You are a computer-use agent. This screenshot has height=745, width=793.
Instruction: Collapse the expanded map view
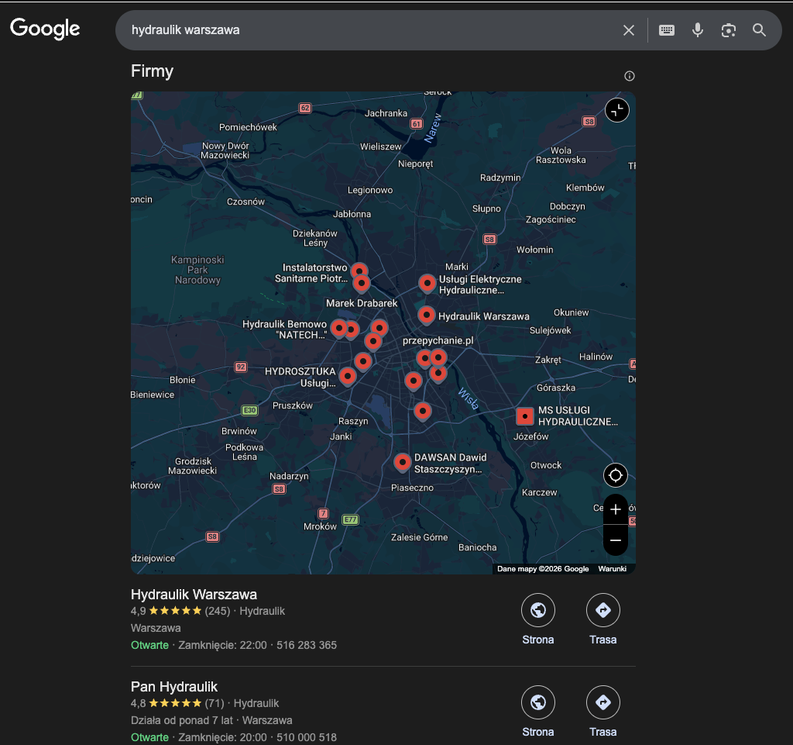[x=616, y=110]
